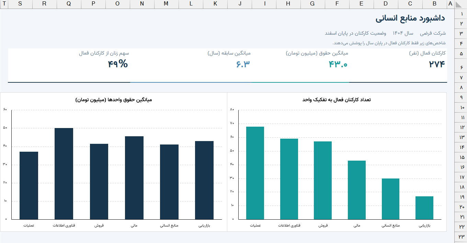Select column T header
Screen dimensions: 467x243
[4, 4]
